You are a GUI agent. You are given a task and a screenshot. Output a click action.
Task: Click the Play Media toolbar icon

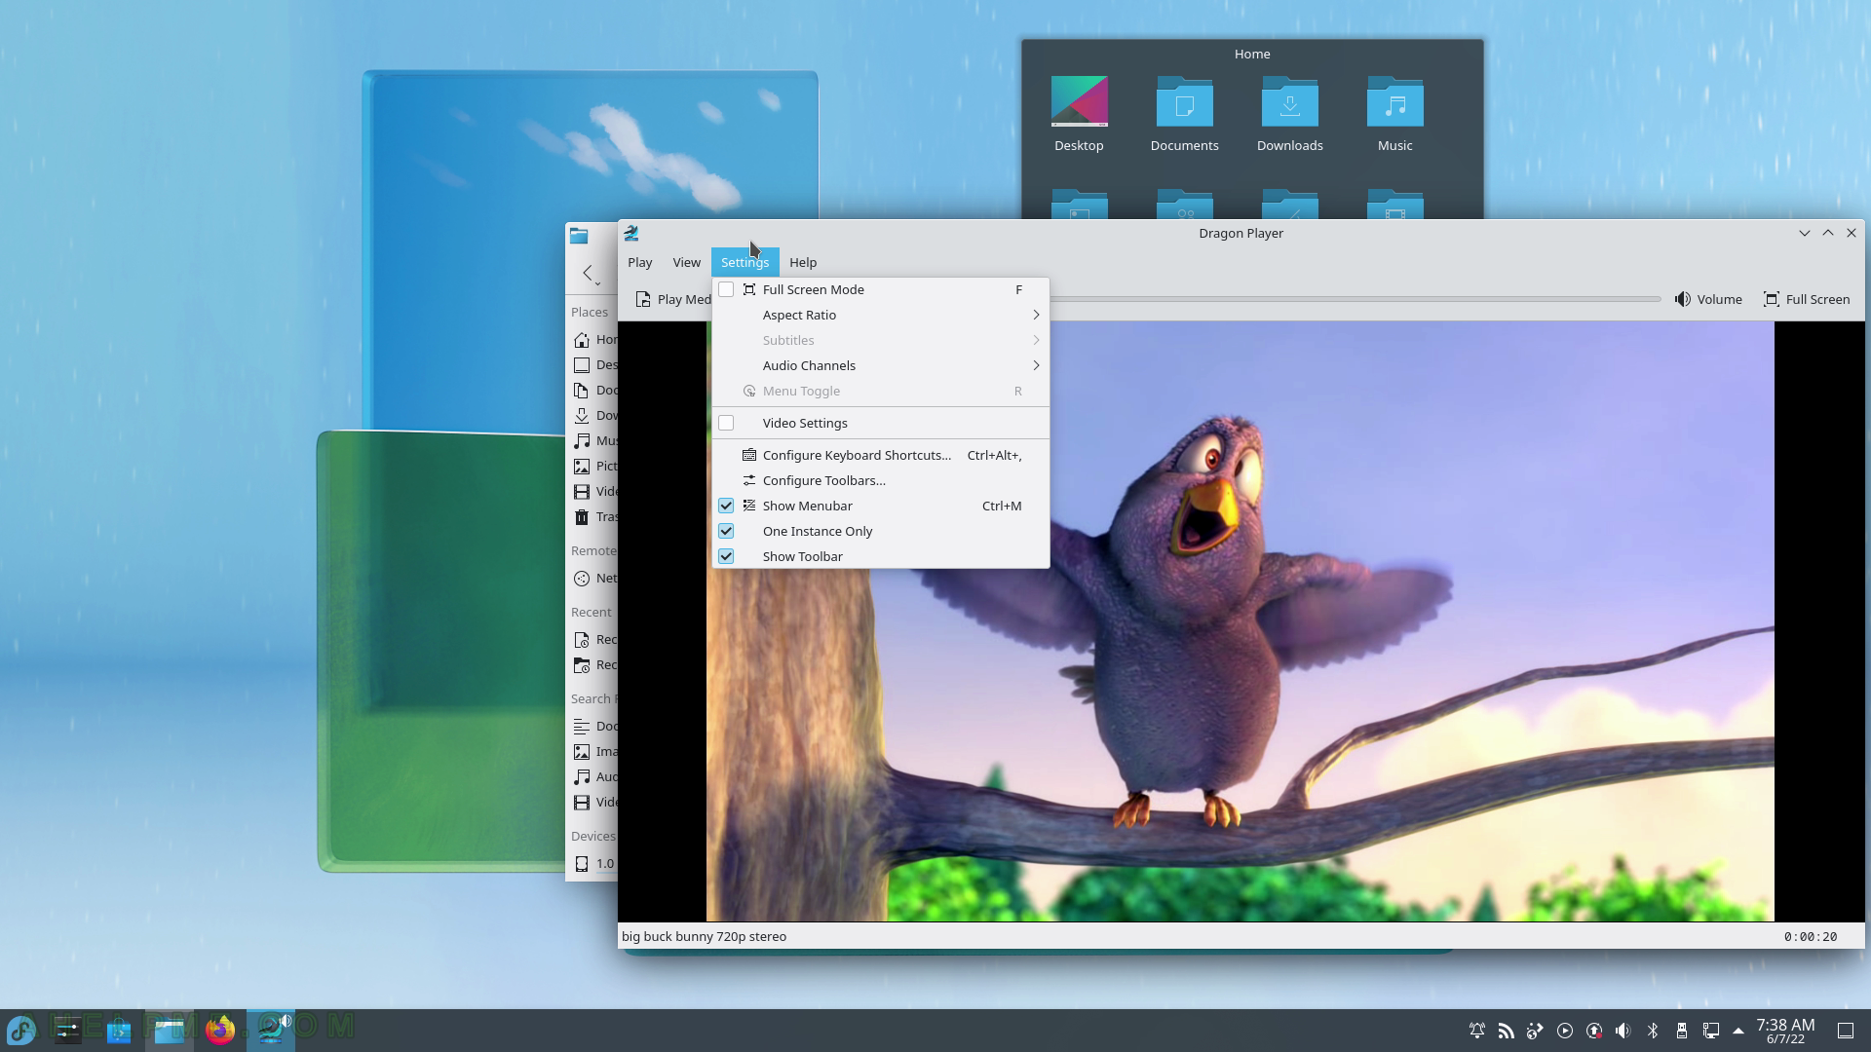point(643,299)
